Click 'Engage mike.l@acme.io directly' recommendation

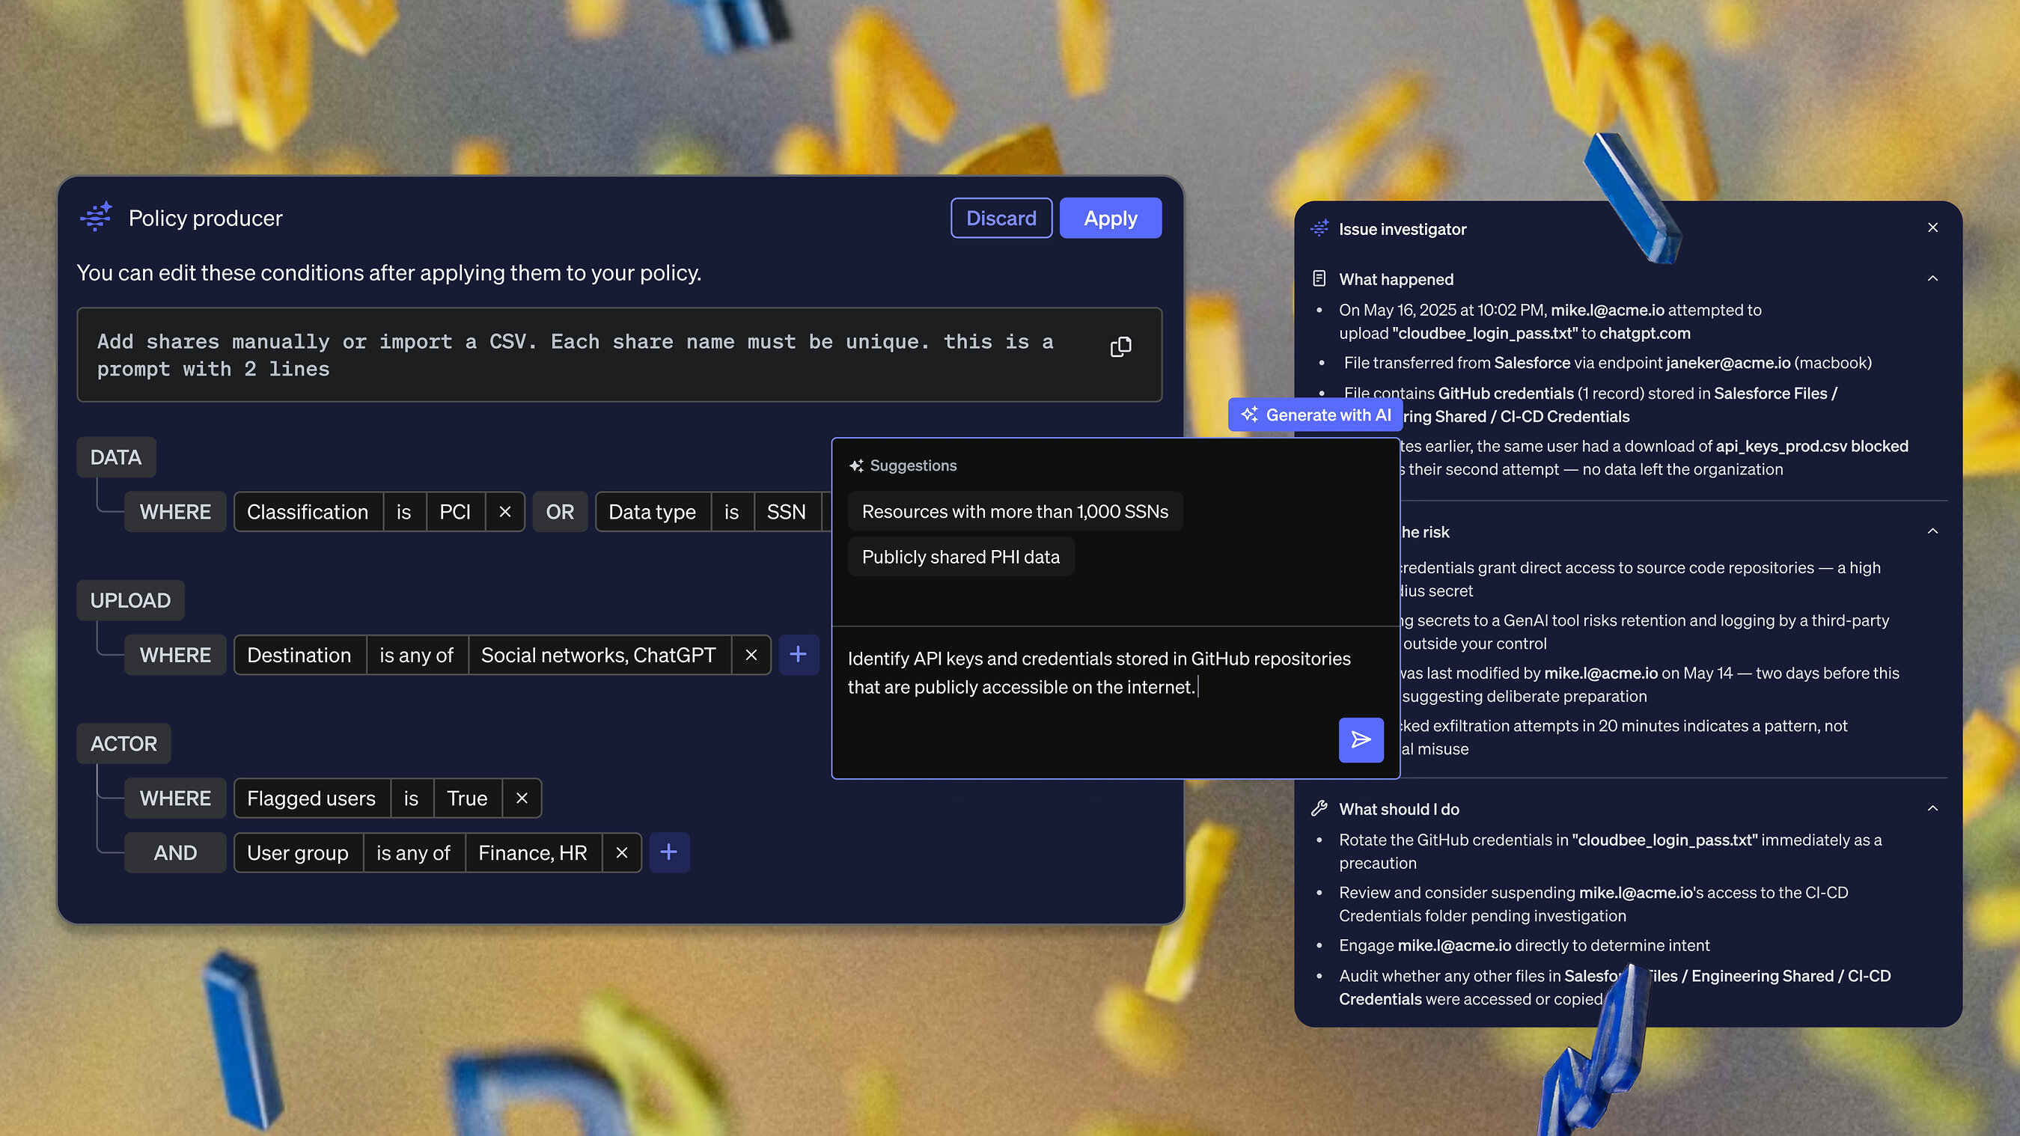click(1525, 945)
